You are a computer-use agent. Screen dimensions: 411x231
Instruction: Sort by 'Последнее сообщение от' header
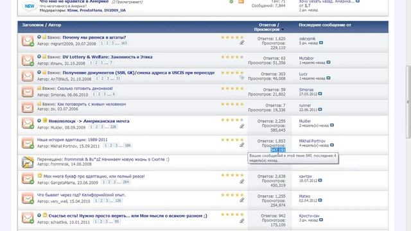[325, 25]
